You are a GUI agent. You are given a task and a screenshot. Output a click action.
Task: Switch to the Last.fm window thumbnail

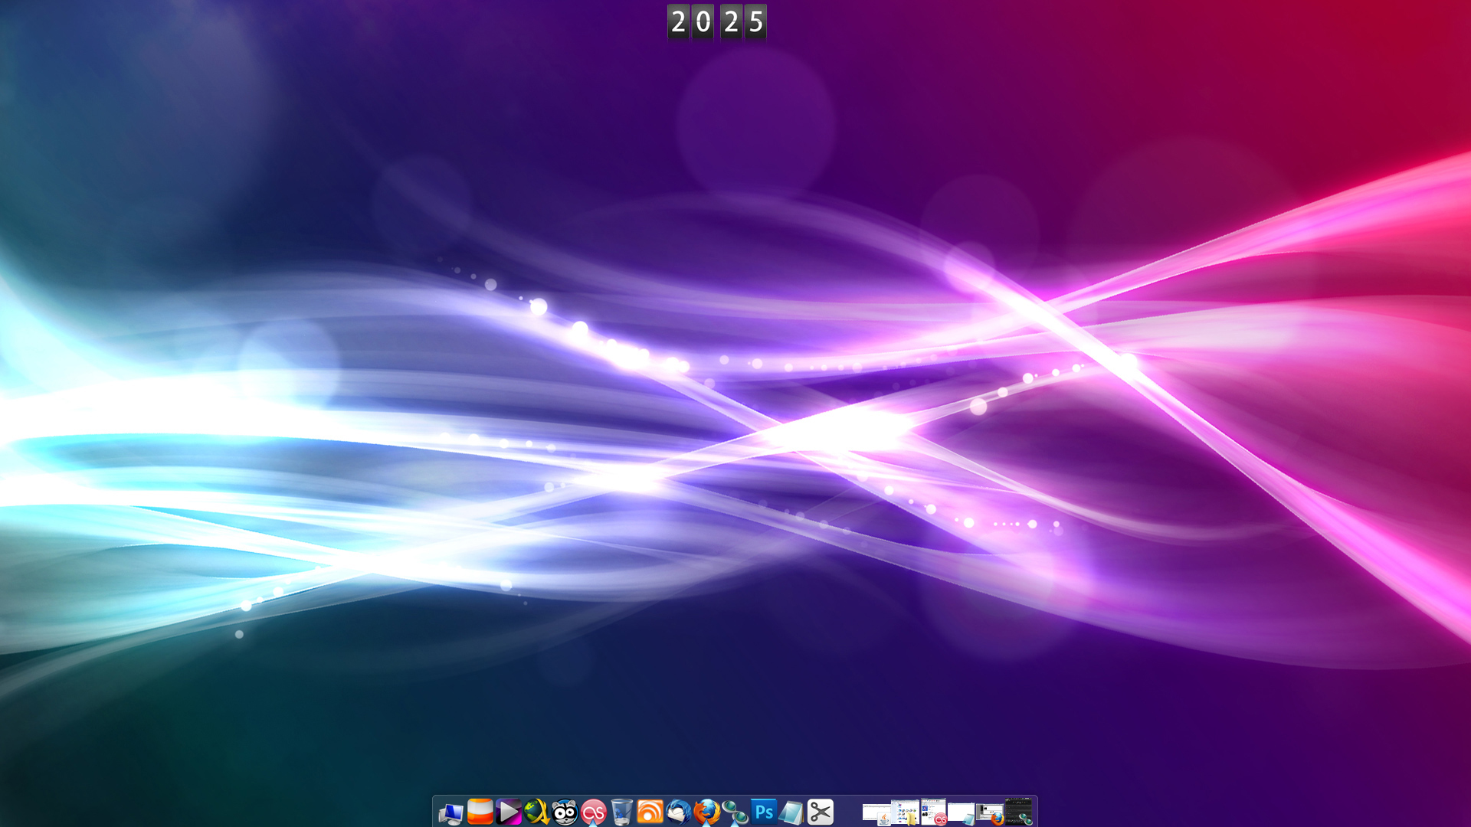933,812
